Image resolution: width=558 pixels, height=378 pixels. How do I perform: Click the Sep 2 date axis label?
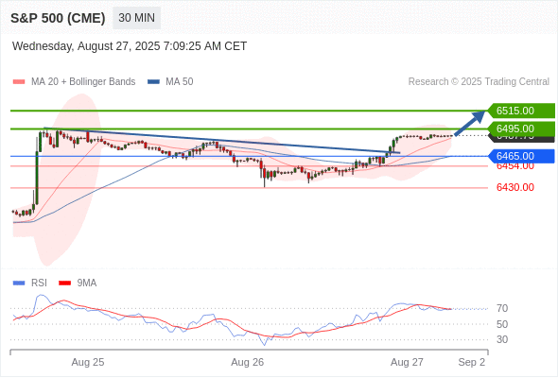[x=472, y=362]
